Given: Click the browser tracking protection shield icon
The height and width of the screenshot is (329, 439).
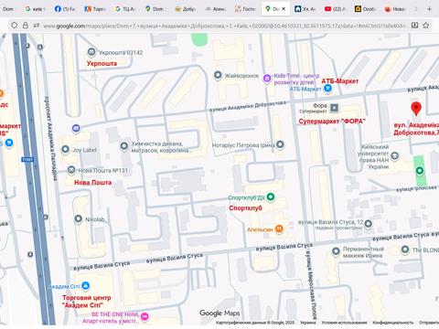Looking at the screenshot, I should [x=15, y=26].
